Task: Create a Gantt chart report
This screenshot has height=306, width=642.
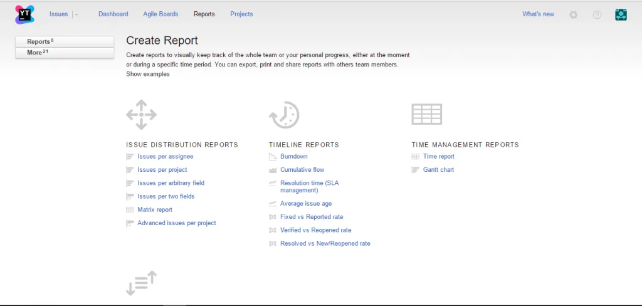Action: [x=438, y=169]
